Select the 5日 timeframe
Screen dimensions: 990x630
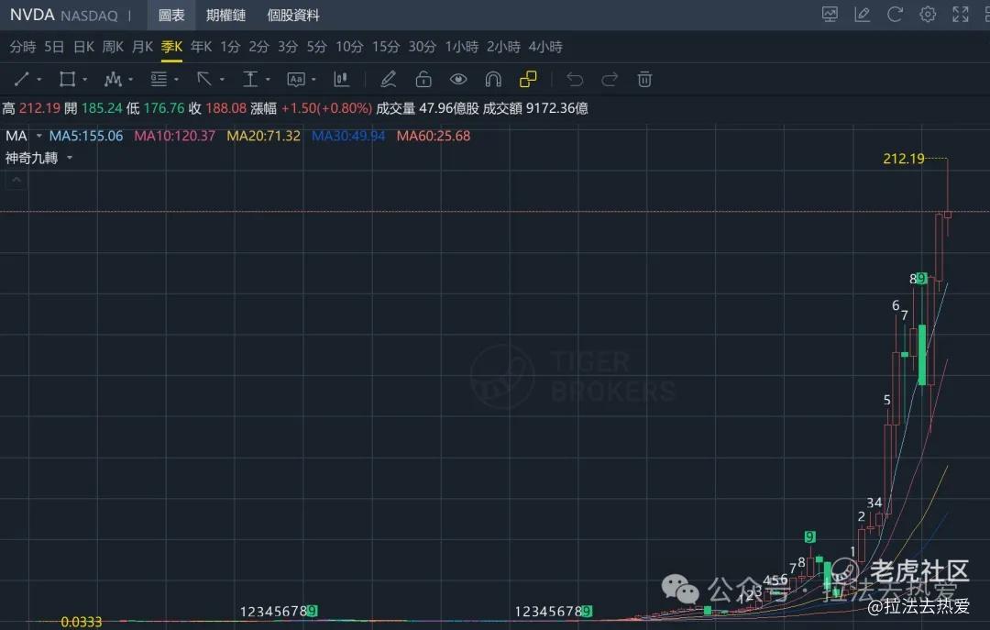coord(54,47)
